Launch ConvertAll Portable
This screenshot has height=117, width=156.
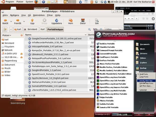pyautogui.click(x=106, y=54)
